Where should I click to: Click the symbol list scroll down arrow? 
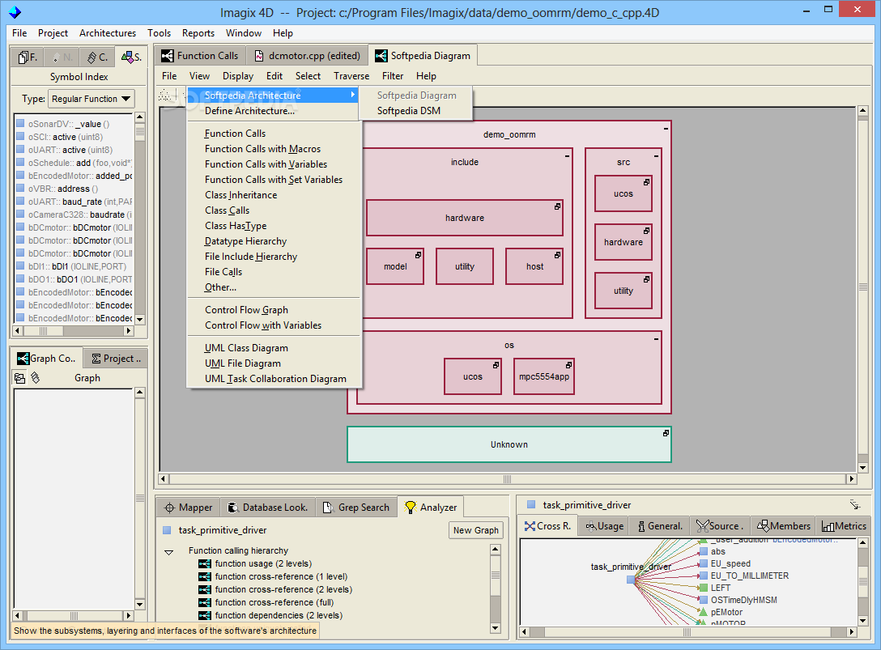[140, 319]
